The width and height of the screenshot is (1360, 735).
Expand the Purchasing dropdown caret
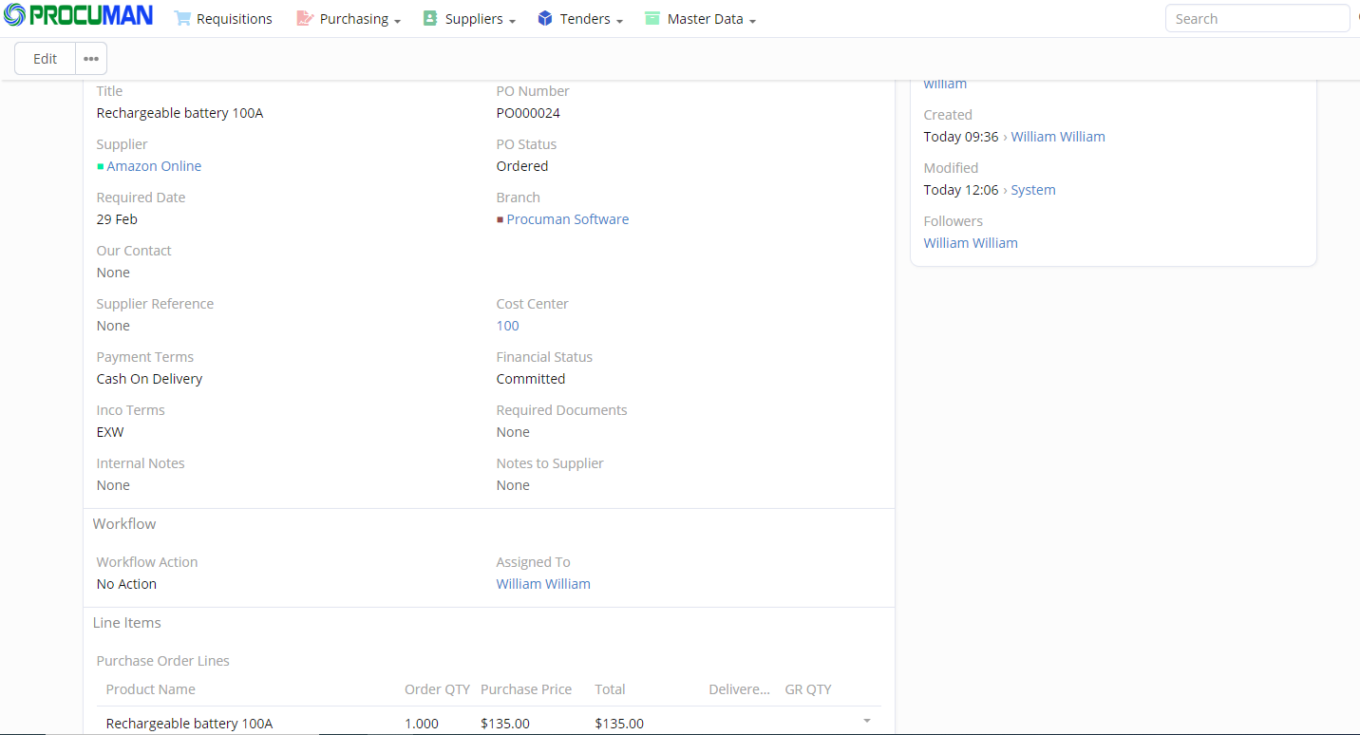pos(397,21)
